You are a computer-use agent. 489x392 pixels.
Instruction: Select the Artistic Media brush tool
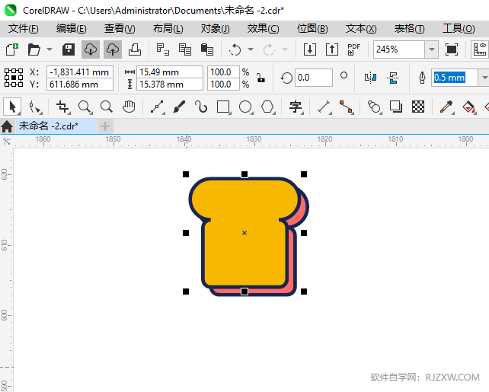pyautogui.click(x=179, y=107)
